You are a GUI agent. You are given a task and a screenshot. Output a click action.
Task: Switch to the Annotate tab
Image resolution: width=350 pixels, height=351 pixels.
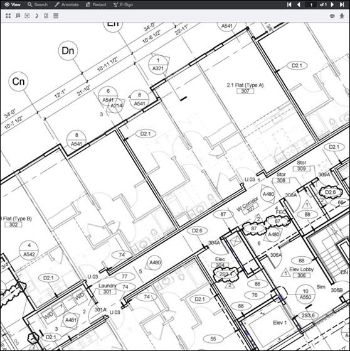66,4
